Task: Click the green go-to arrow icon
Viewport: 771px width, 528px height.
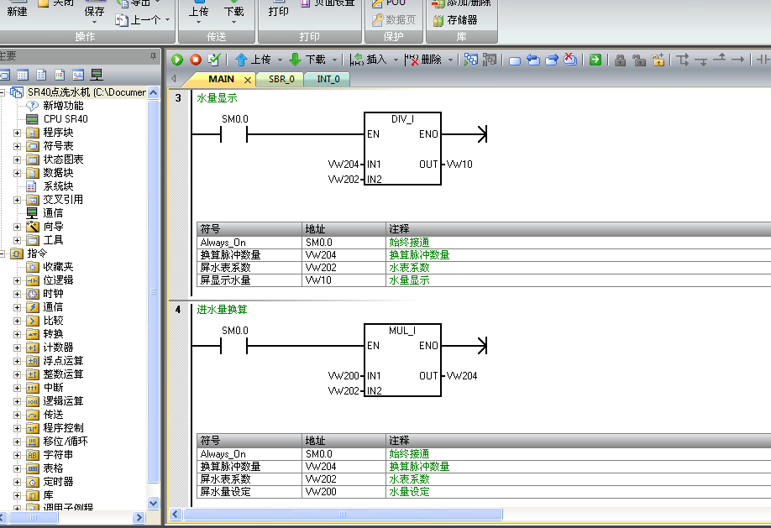Action: [595, 60]
